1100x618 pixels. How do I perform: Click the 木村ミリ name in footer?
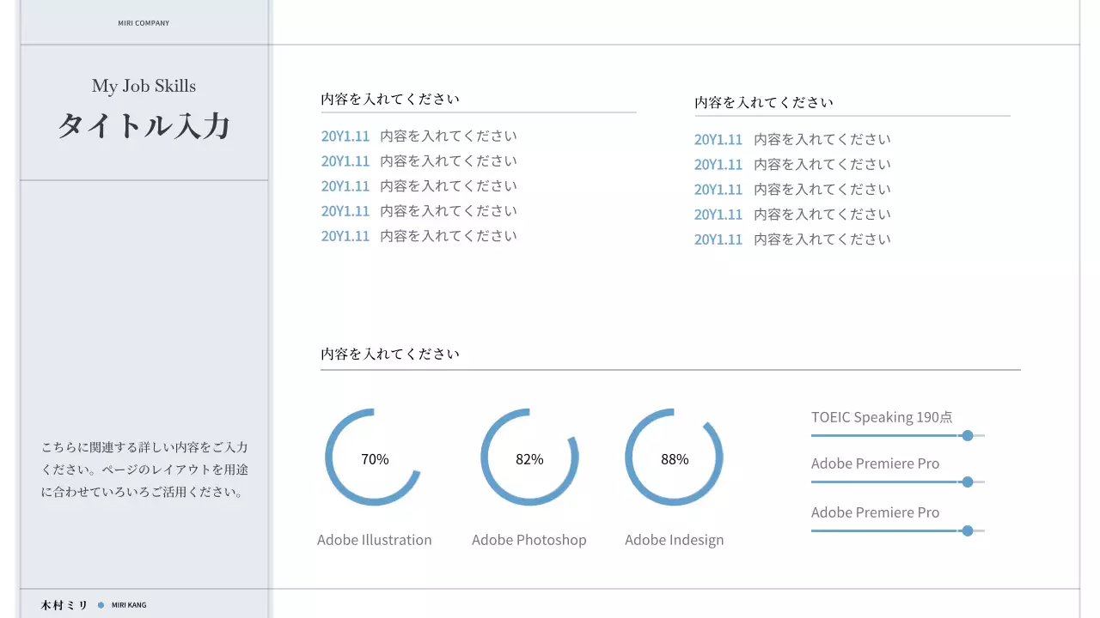(64, 605)
